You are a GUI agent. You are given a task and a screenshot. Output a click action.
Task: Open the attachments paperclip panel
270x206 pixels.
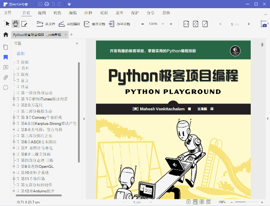pyautogui.click(x=6, y=78)
